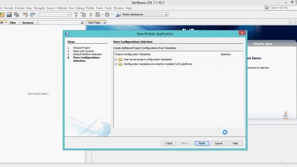
Task: Click the Back button in wizard
Action: tap(168, 143)
